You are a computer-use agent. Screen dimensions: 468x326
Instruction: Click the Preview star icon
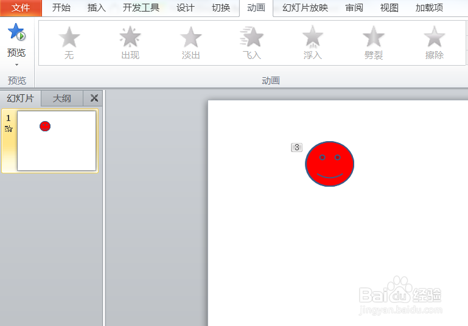(16, 32)
